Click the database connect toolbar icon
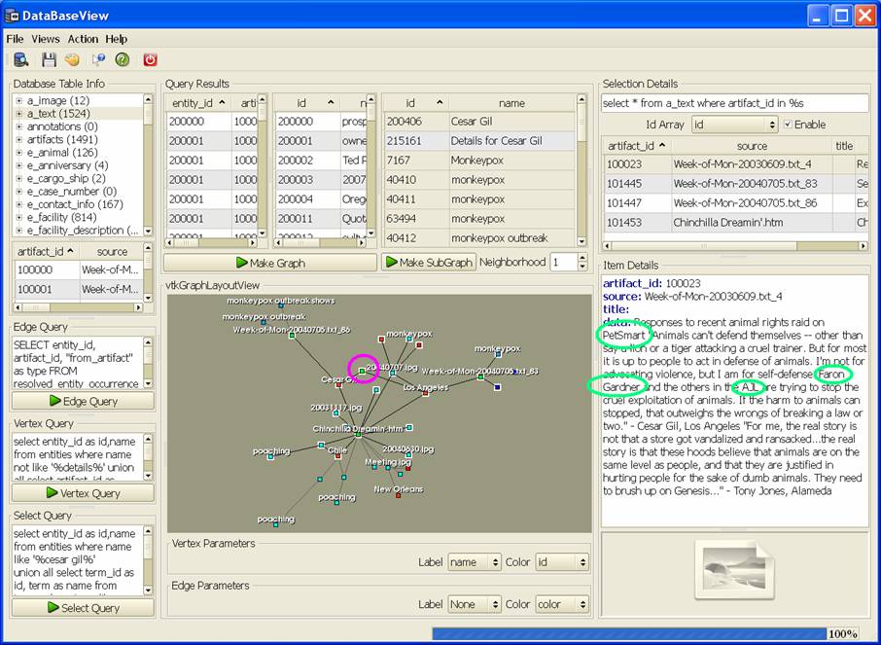Viewport: 881px width, 645px height. tap(20, 59)
